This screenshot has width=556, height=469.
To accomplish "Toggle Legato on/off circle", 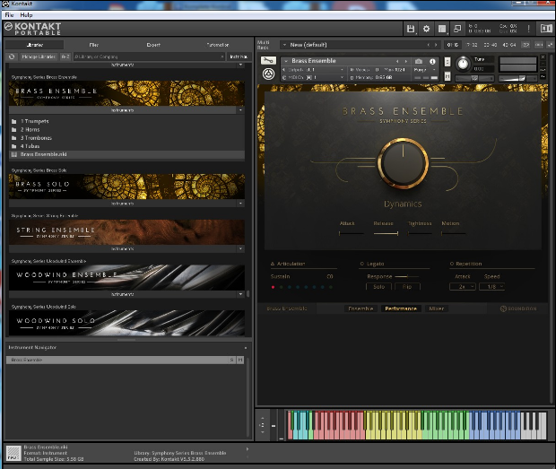I will (x=362, y=264).
